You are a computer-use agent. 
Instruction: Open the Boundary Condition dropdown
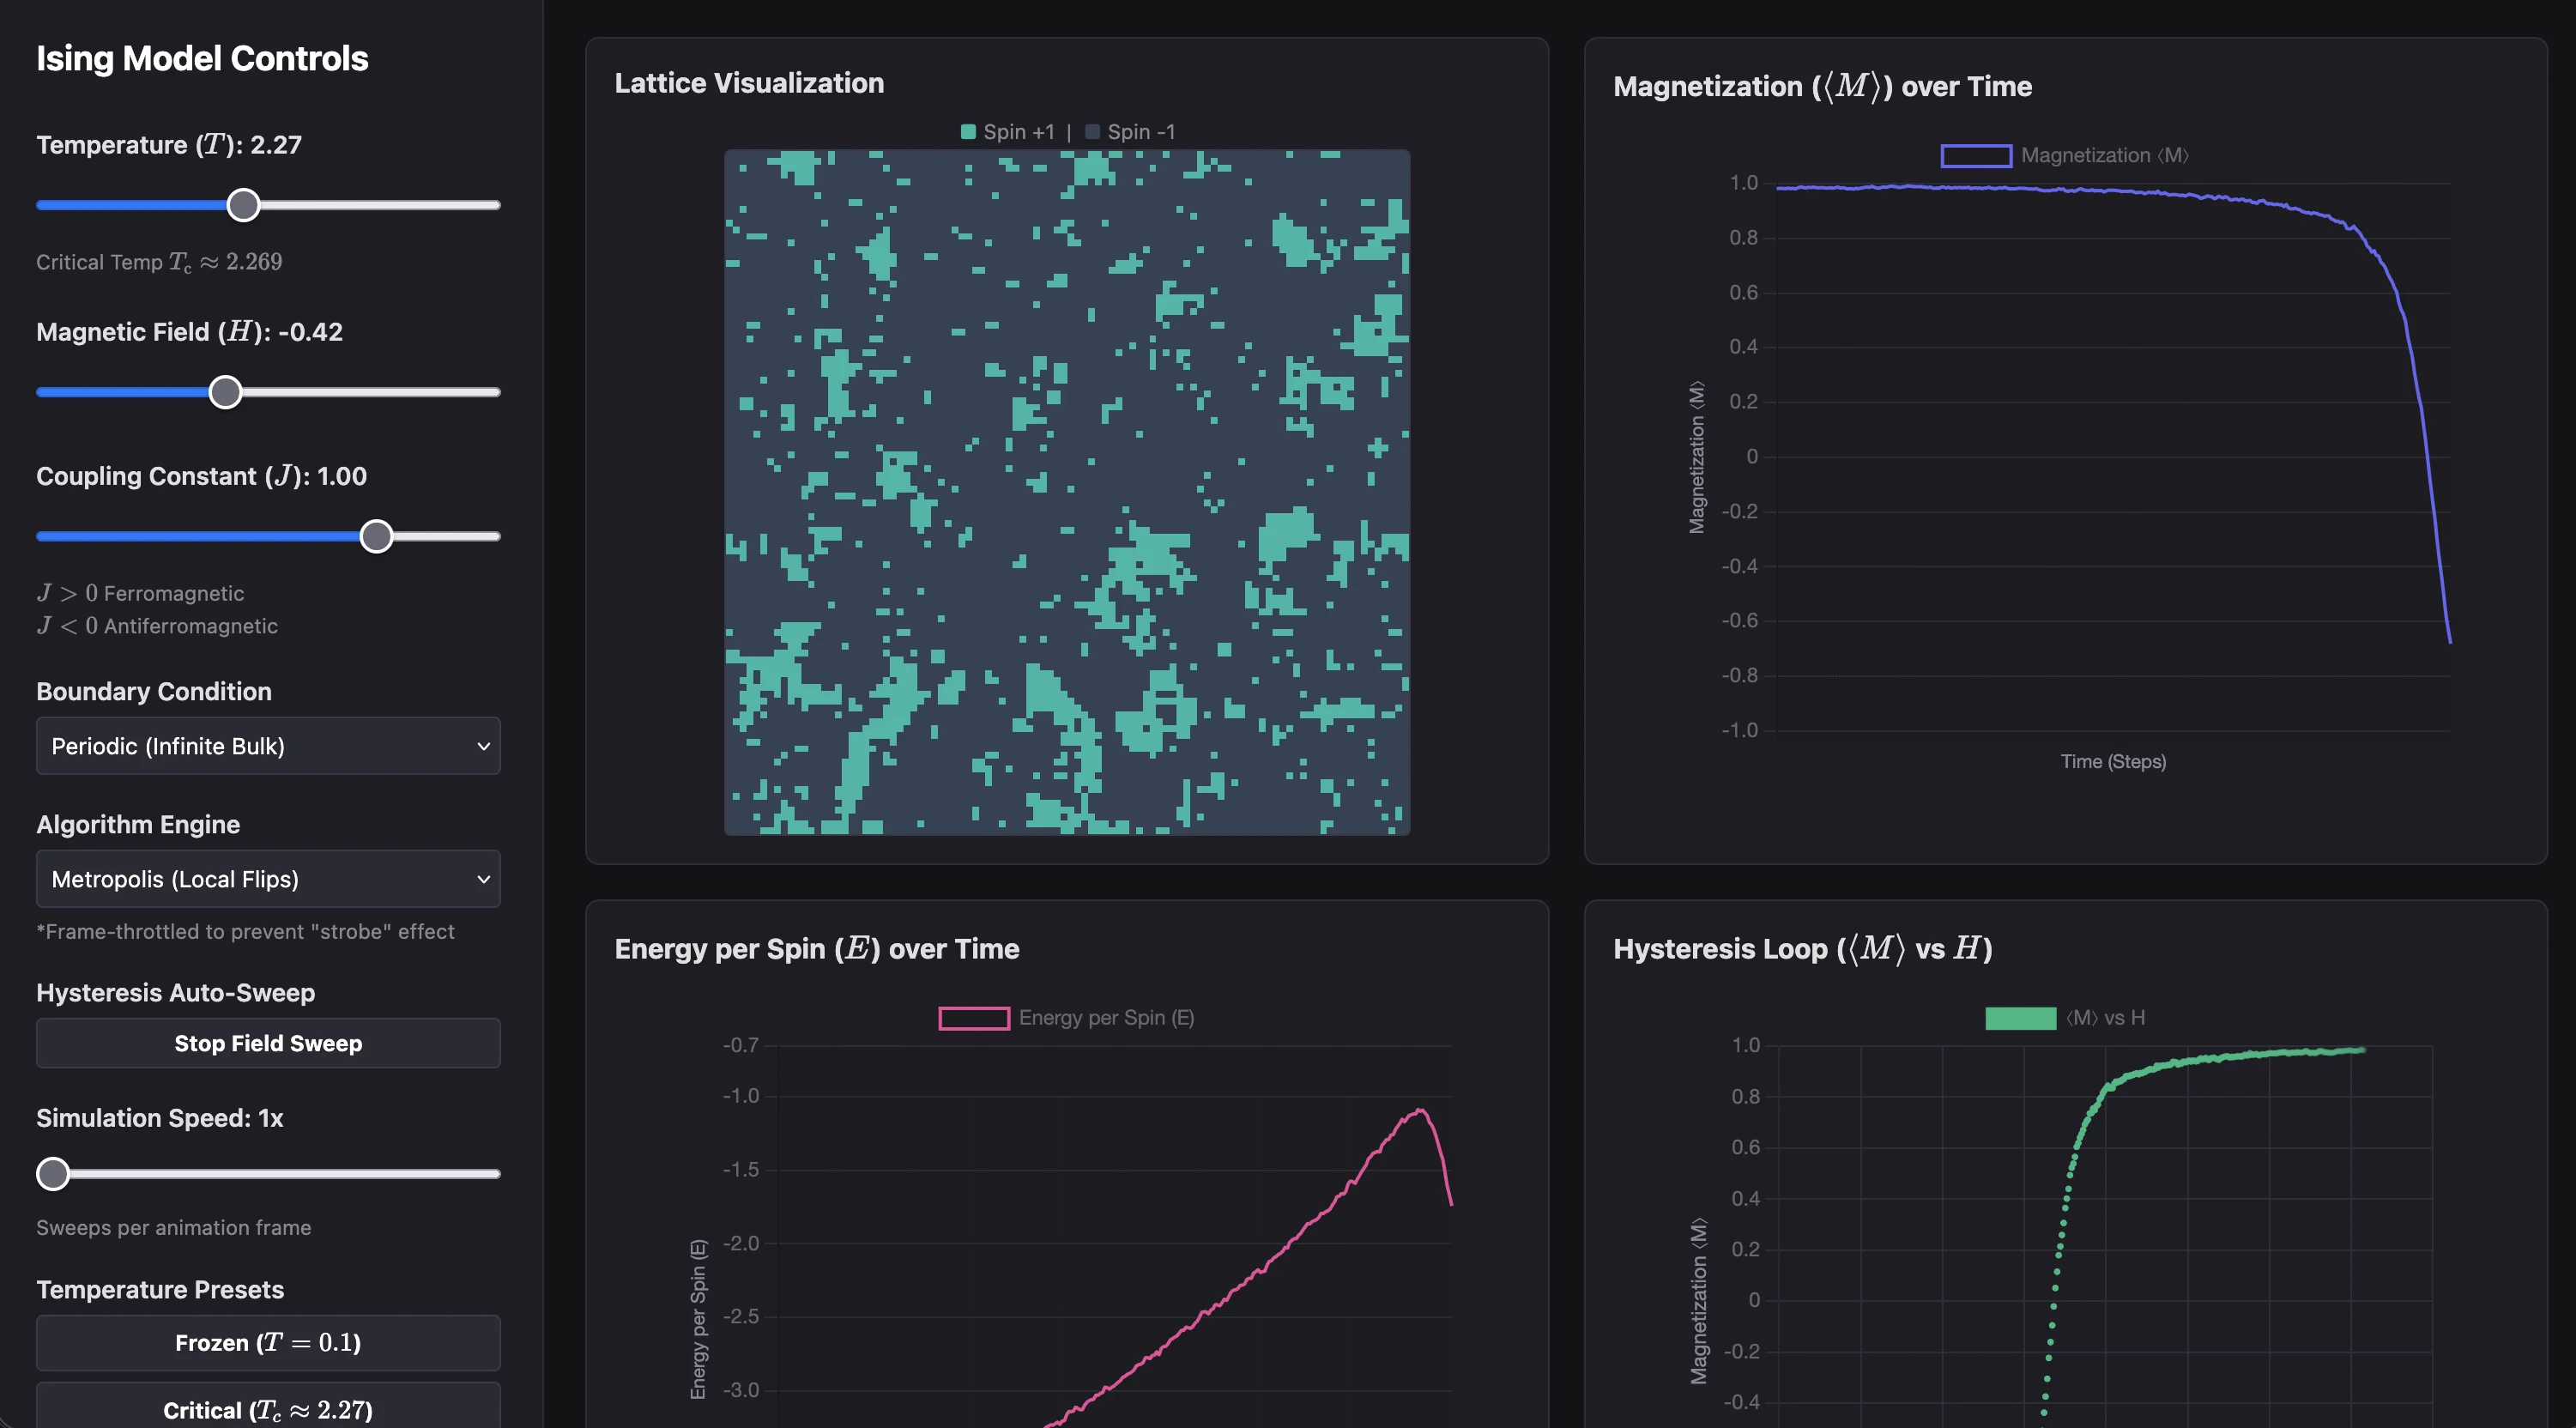(x=268, y=746)
